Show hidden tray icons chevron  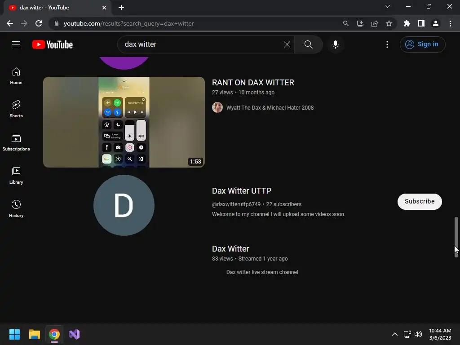pos(394,334)
